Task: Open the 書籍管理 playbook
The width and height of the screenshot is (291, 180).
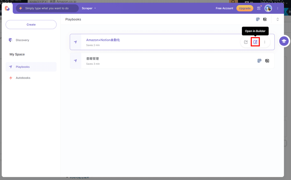Action: (172, 61)
